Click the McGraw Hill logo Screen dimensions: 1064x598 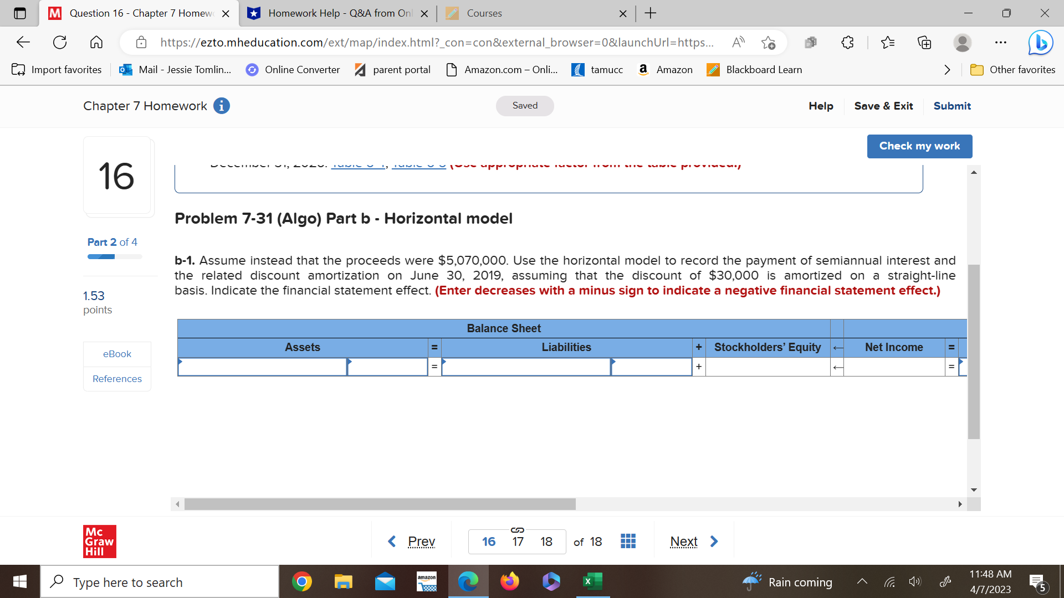tap(99, 541)
